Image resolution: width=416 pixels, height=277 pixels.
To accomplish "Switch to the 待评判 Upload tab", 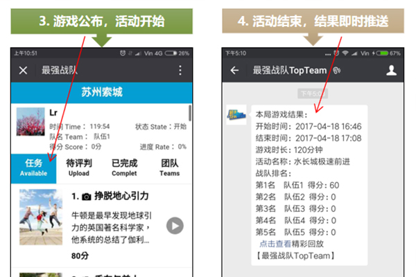I will [x=79, y=168].
